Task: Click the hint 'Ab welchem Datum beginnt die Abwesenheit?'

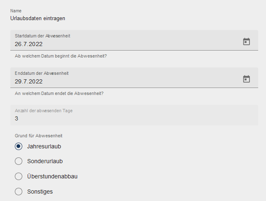Action: tap(61, 56)
